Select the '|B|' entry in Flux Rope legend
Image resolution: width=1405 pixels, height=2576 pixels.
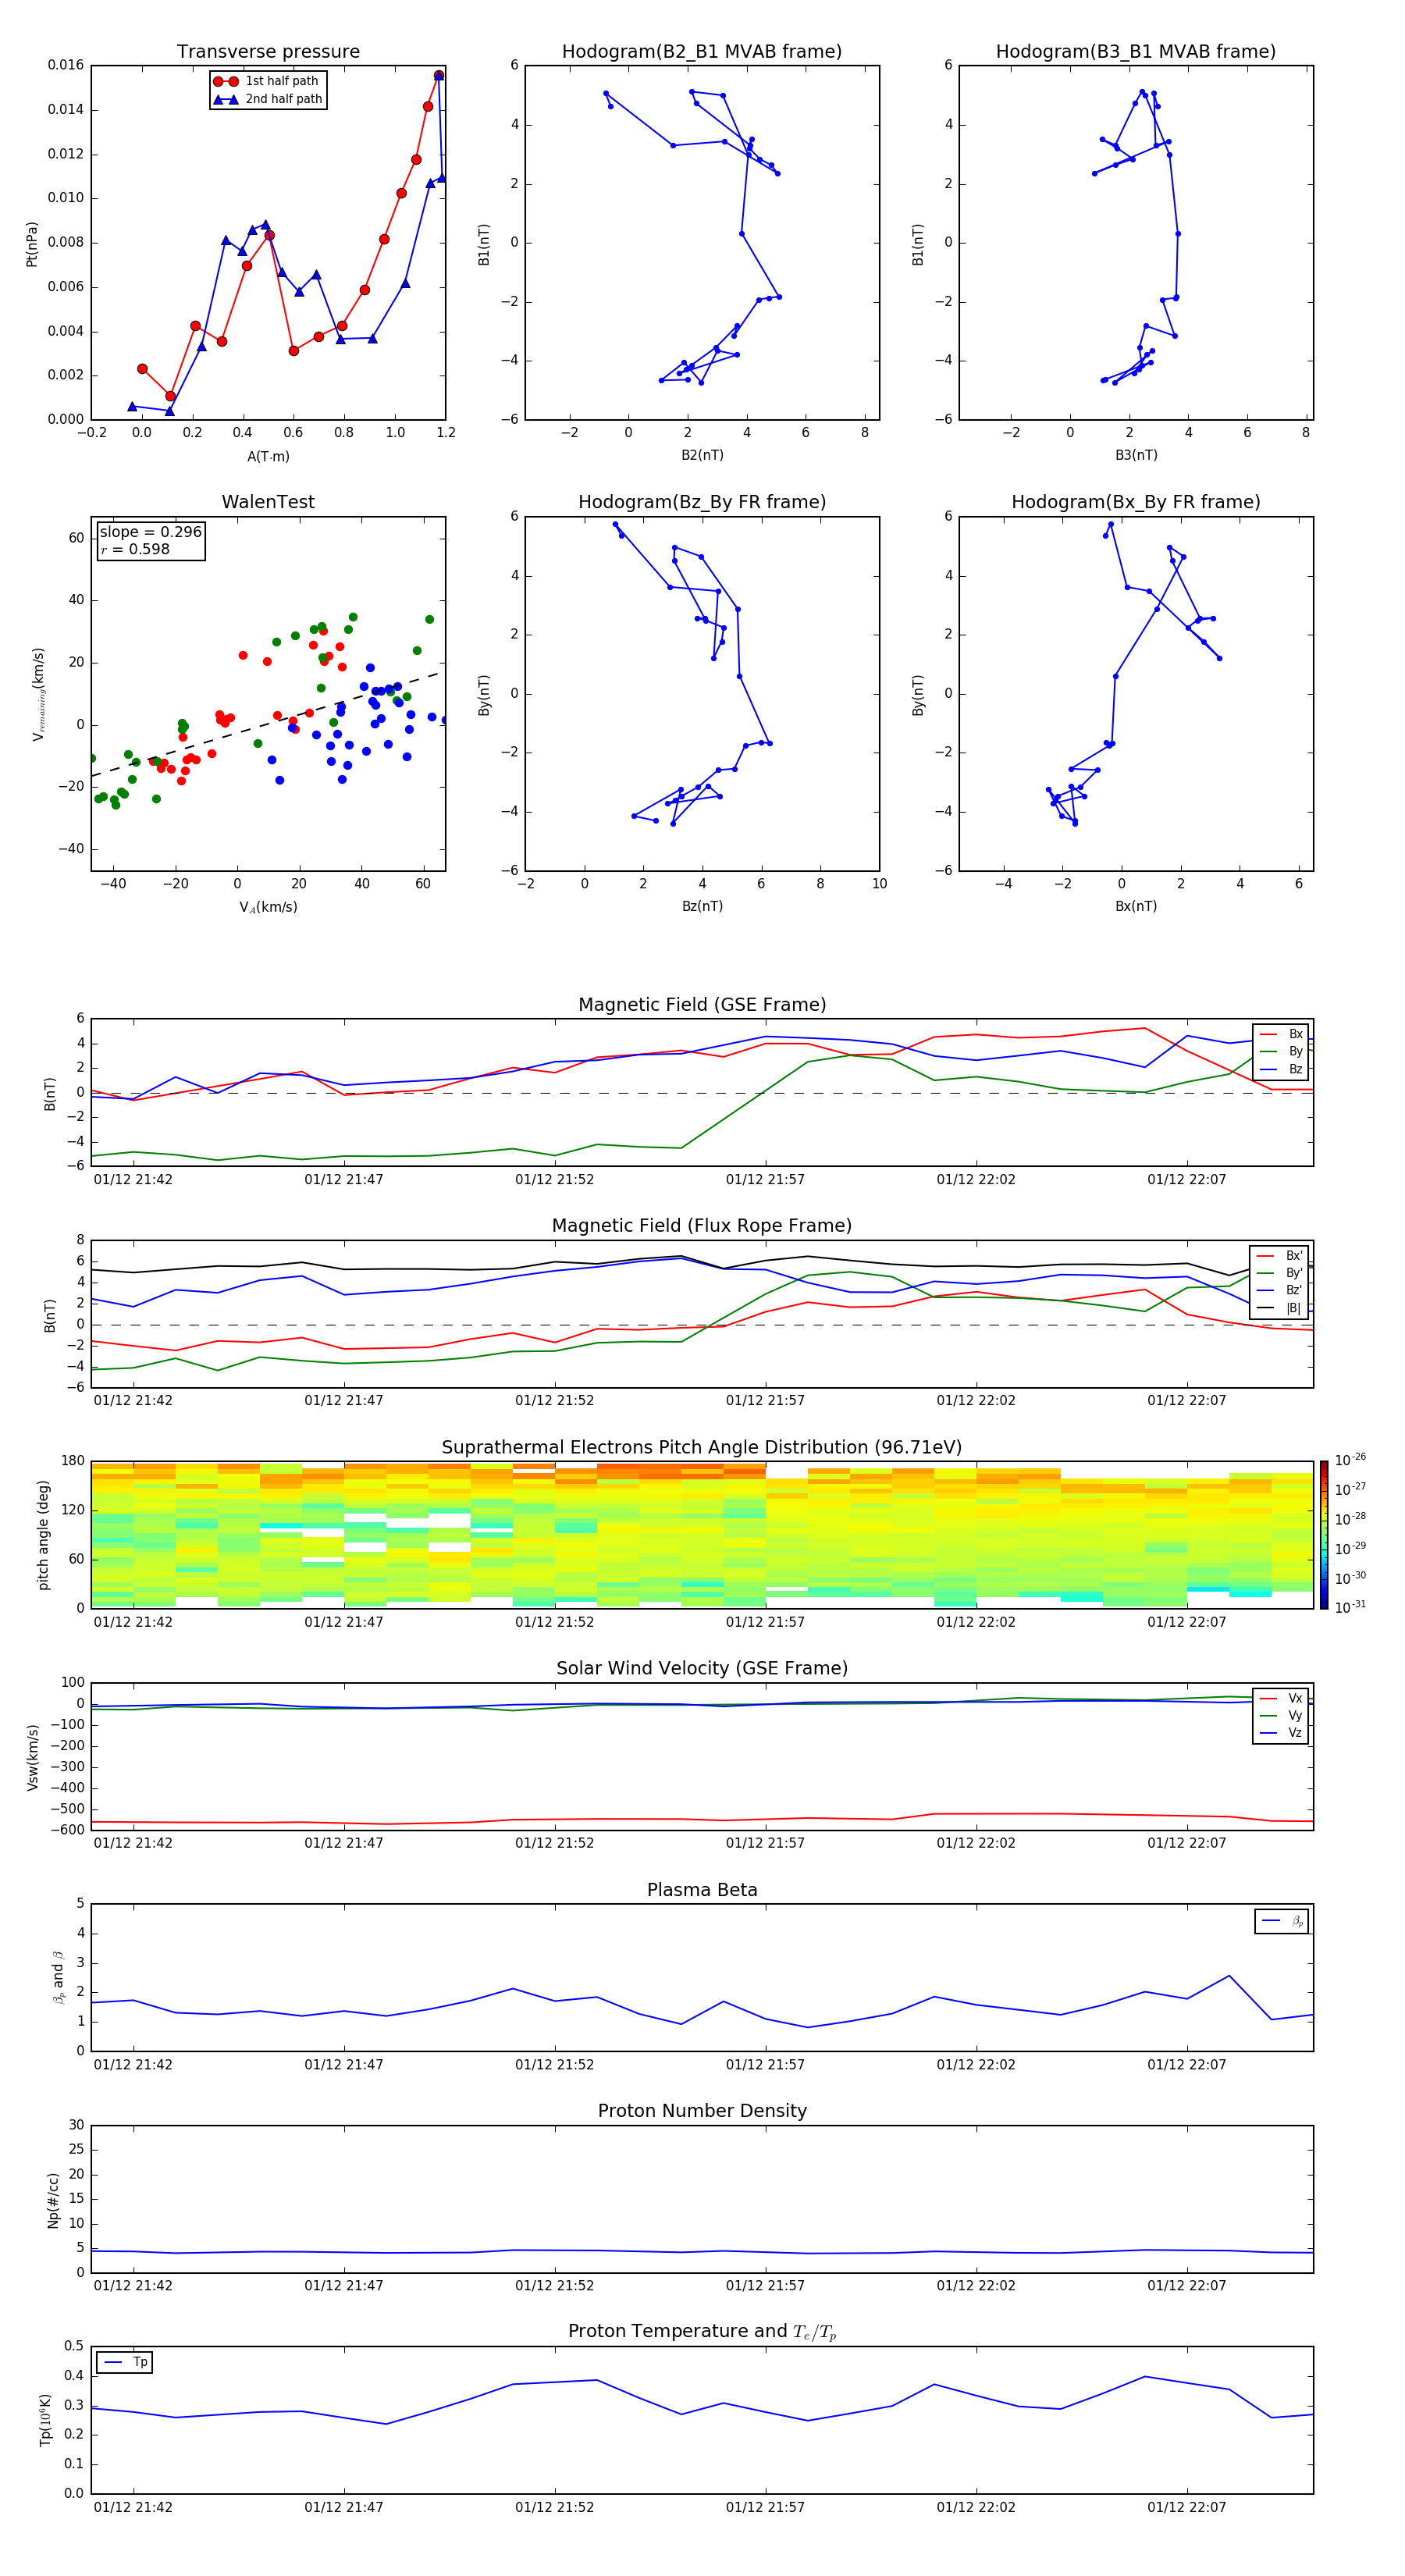pos(1279,1308)
